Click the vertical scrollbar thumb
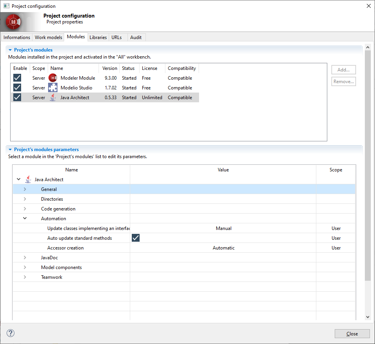Screen dimensions: 375x344 coord(368,166)
